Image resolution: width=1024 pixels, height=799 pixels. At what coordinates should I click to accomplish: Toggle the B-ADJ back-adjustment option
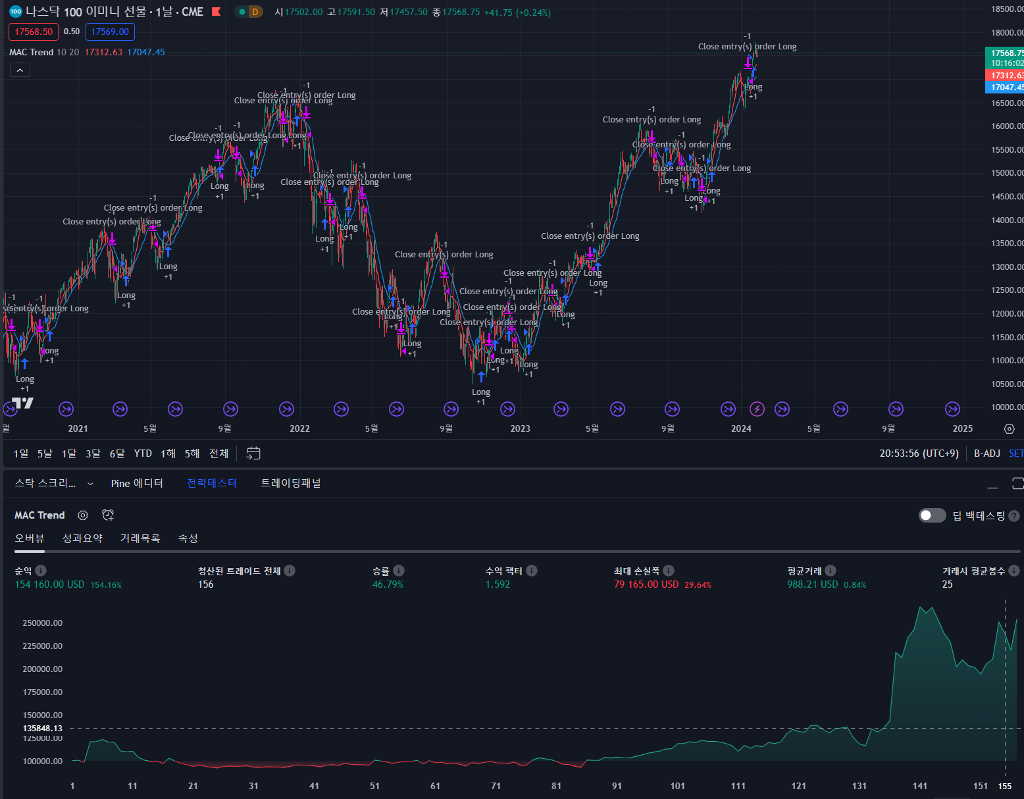[987, 453]
